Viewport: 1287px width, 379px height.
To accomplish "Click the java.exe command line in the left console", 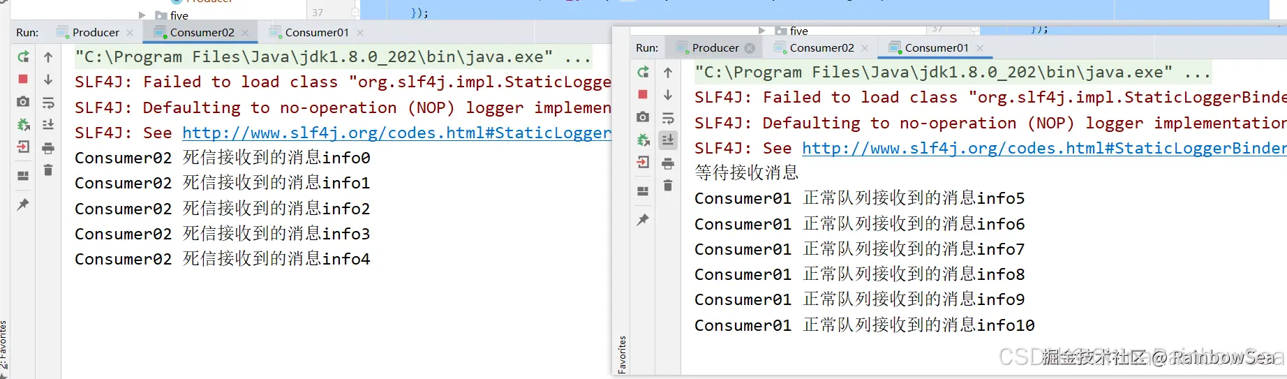I will (333, 57).
